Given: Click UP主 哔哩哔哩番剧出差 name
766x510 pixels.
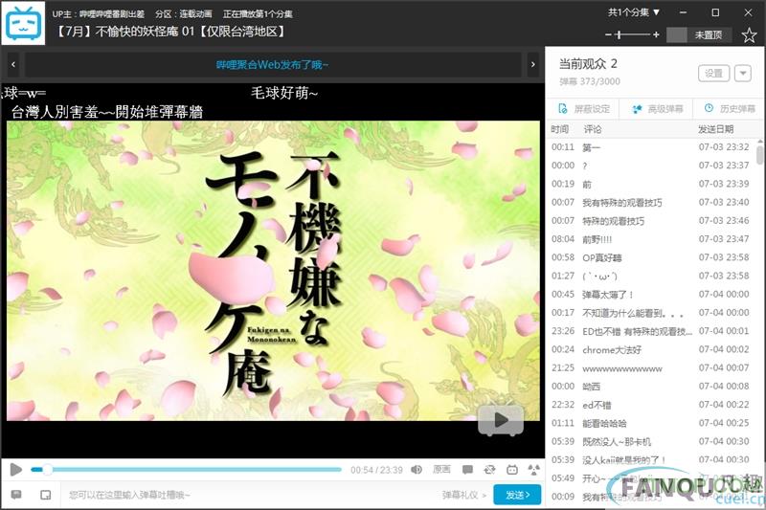Looking at the screenshot, I should [x=112, y=13].
